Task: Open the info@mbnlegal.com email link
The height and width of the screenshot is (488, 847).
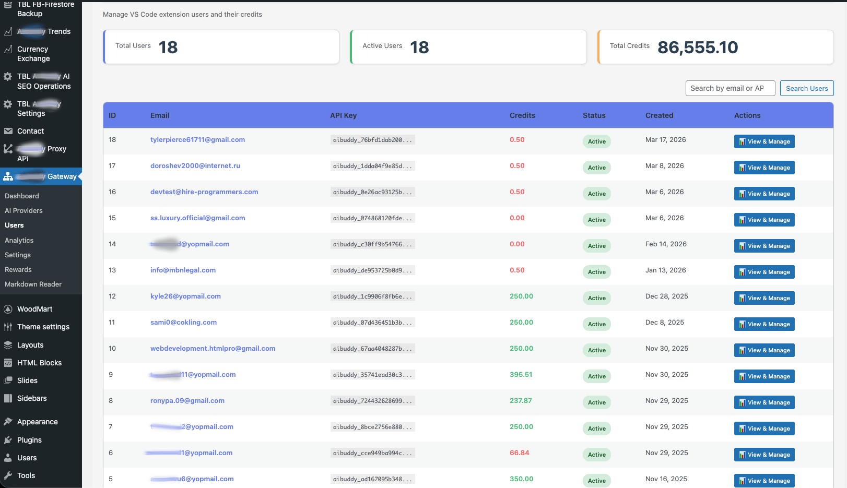Action: click(x=183, y=270)
